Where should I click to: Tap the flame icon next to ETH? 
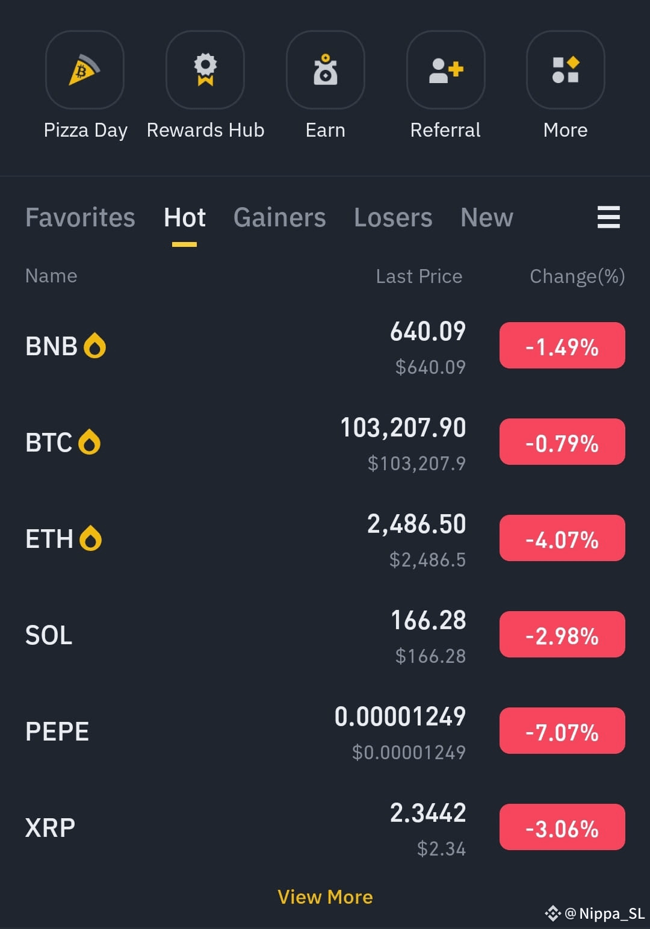pyautogui.click(x=90, y=538)
